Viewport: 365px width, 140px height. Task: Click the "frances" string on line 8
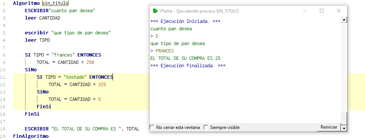pyautogui.click(x=63, y=55)
